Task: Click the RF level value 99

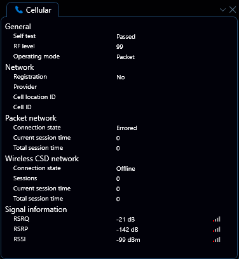Action: (x=119, y=47)
